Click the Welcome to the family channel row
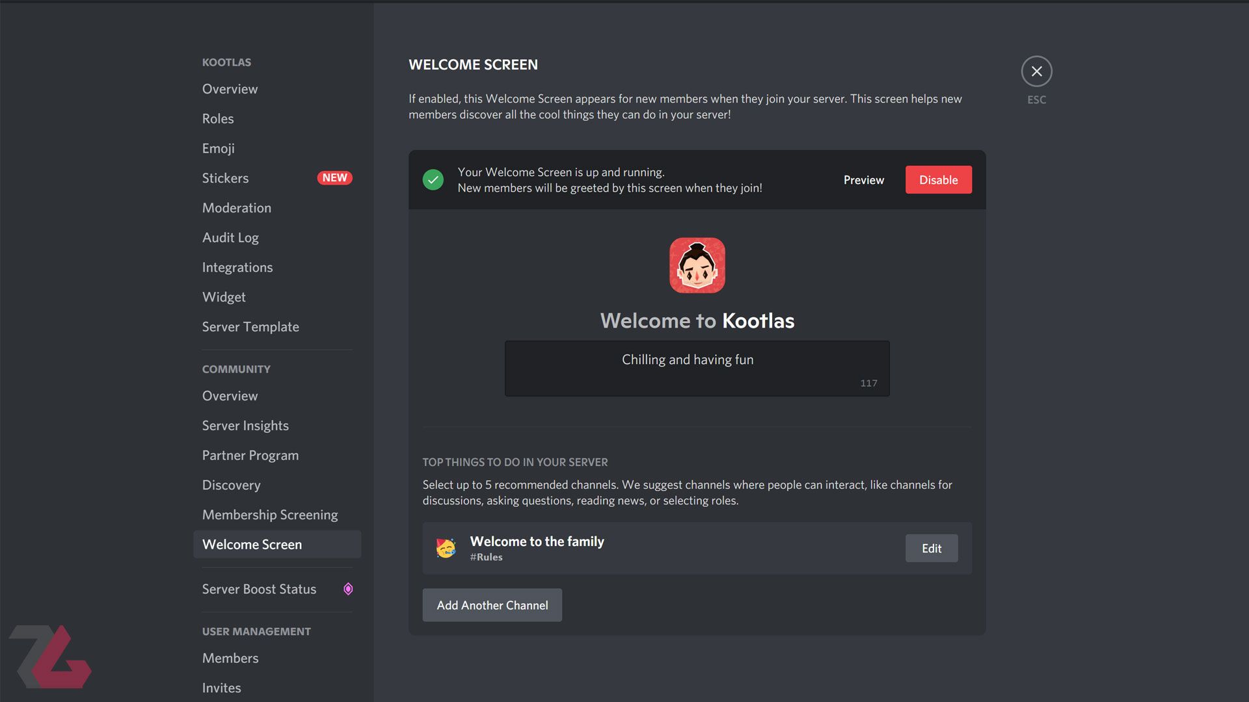This screenshot has height=702, width=1249. click(697, 549)
